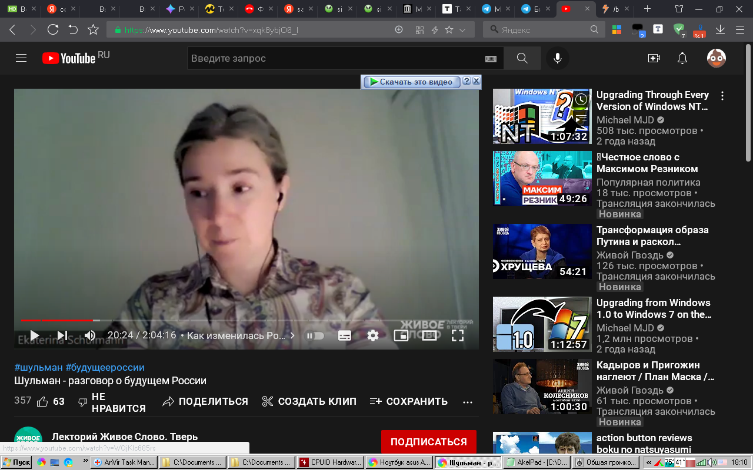Open the browser downloads arrow icon
753x470 pixels.
click(x=720, y=30)
